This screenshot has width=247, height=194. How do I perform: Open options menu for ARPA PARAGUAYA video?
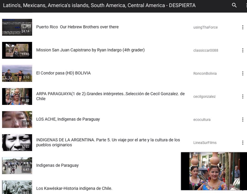click(243, 96)
